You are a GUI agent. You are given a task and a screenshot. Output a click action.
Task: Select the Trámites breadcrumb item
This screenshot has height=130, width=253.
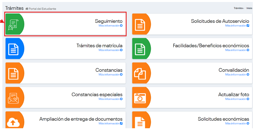point(238,8)
